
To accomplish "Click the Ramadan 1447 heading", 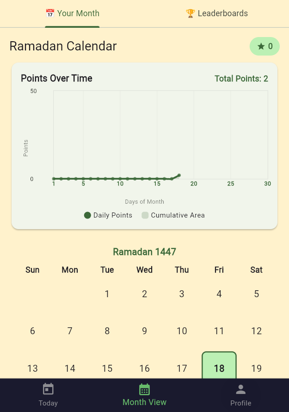I will [x=144, y=252].
